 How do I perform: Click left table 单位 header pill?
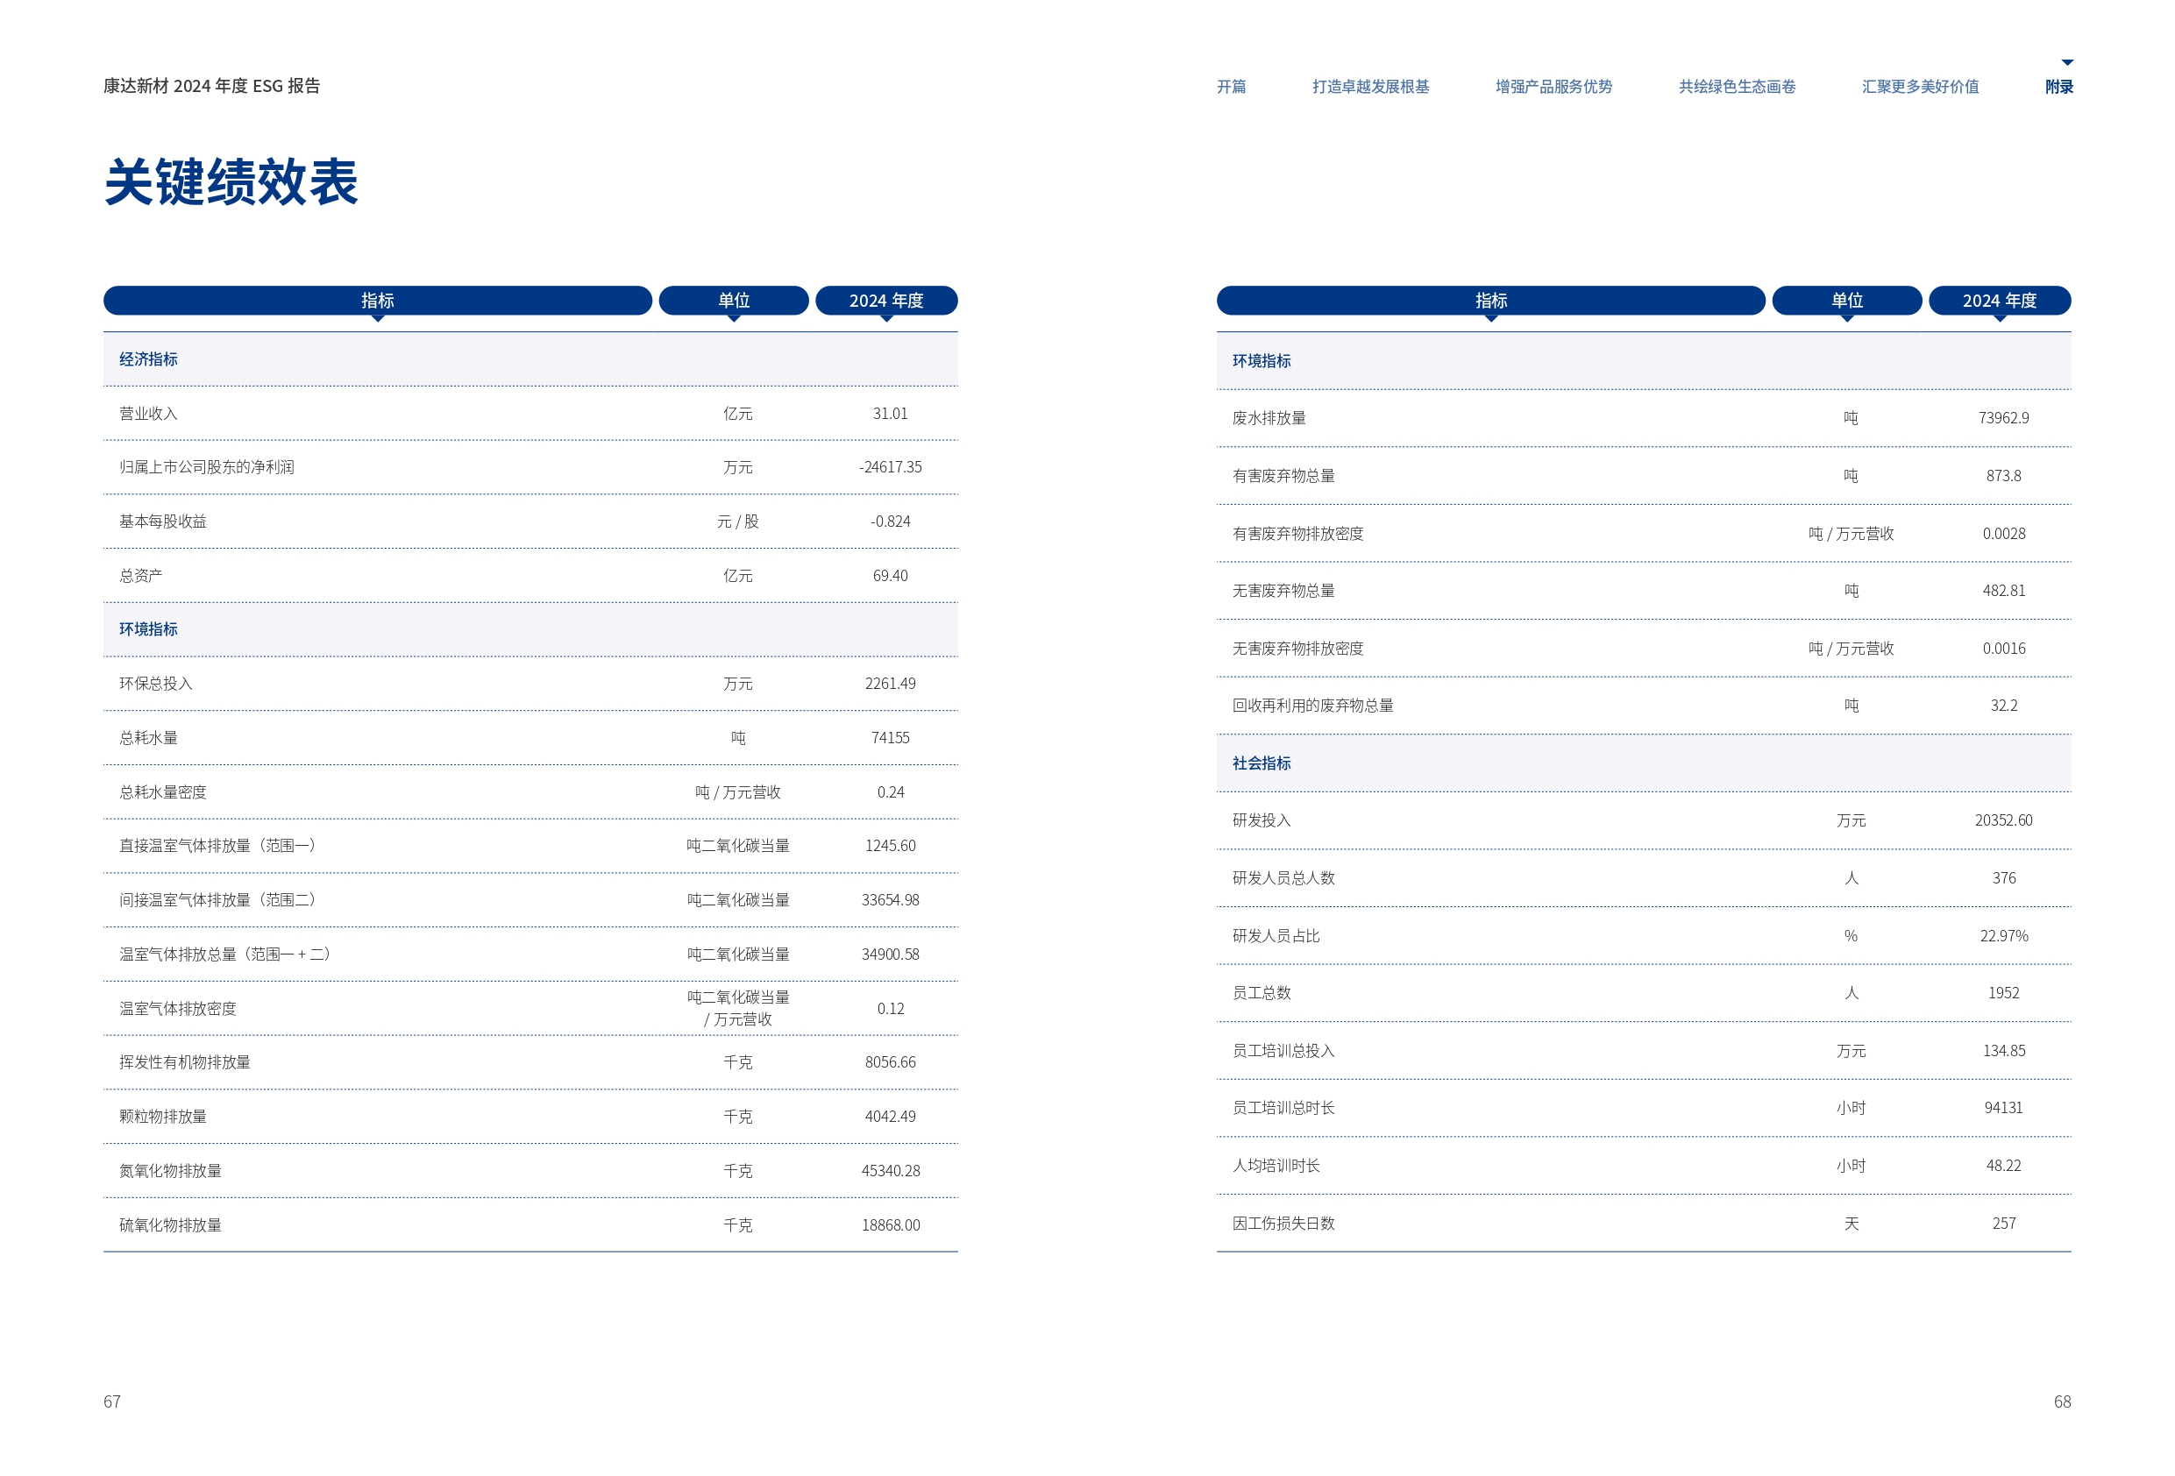tap(734, 301)
